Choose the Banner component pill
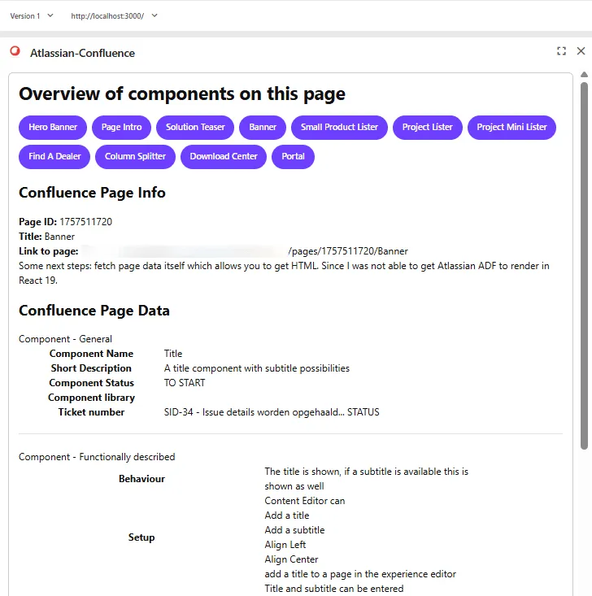 [263, 128]
